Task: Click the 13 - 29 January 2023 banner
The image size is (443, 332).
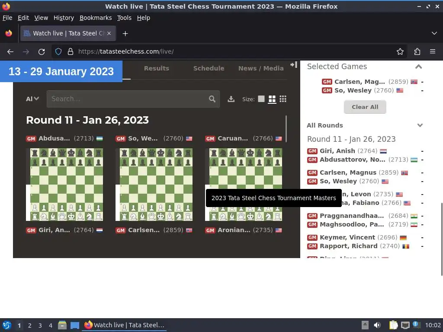Action: (x=61, y=71)
